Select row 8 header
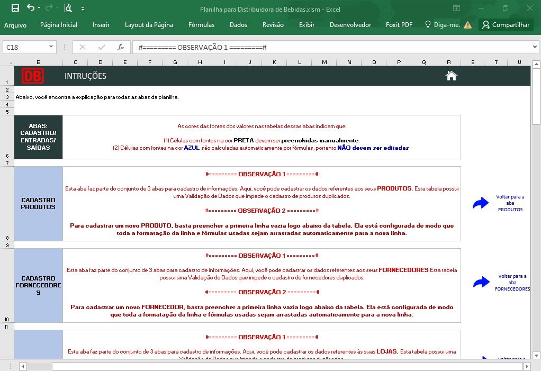This screenshot has width=541, height=371. tap(7, 204)
